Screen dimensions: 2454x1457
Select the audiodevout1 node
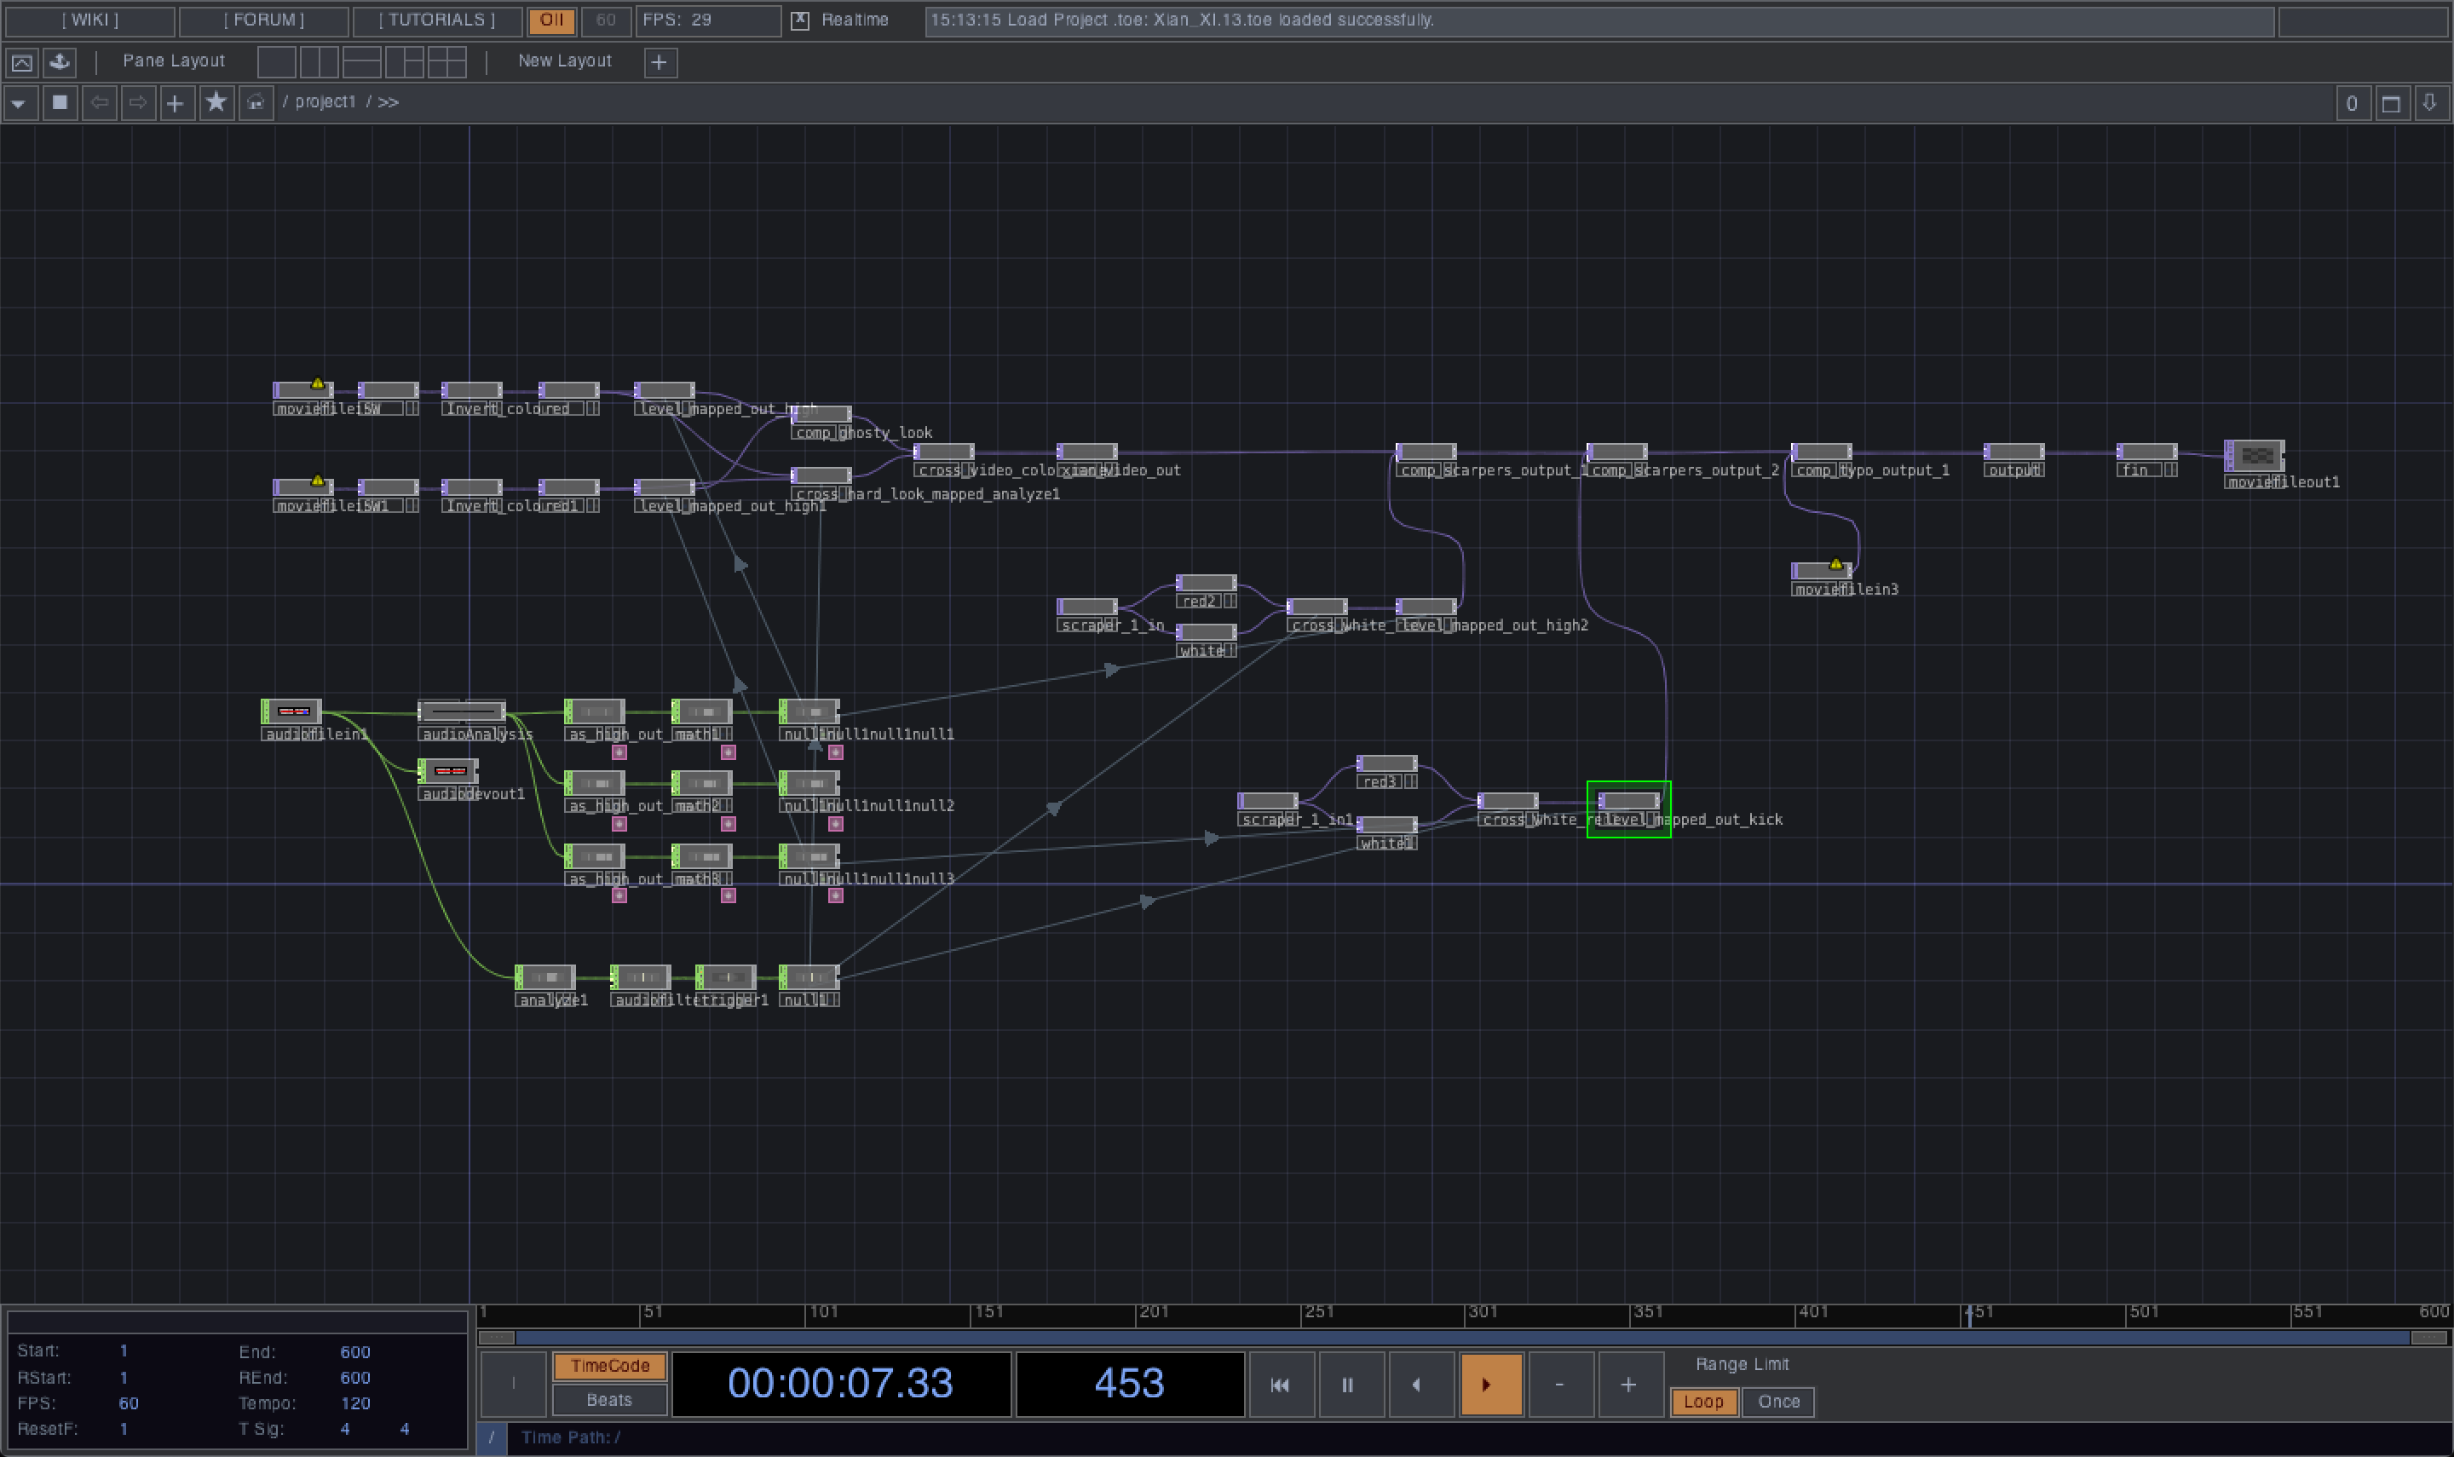[448, 772]
